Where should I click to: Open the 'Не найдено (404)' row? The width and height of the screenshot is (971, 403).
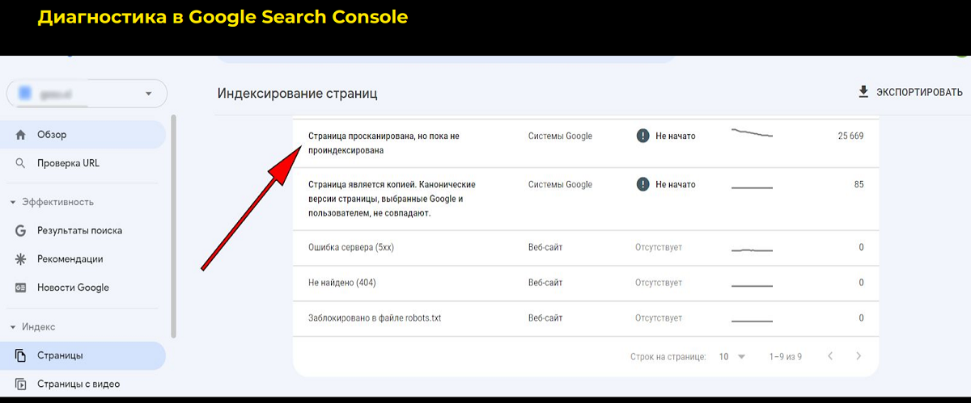pos(342,283)
